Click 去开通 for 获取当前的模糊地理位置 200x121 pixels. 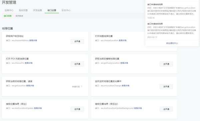click(166, 64)
